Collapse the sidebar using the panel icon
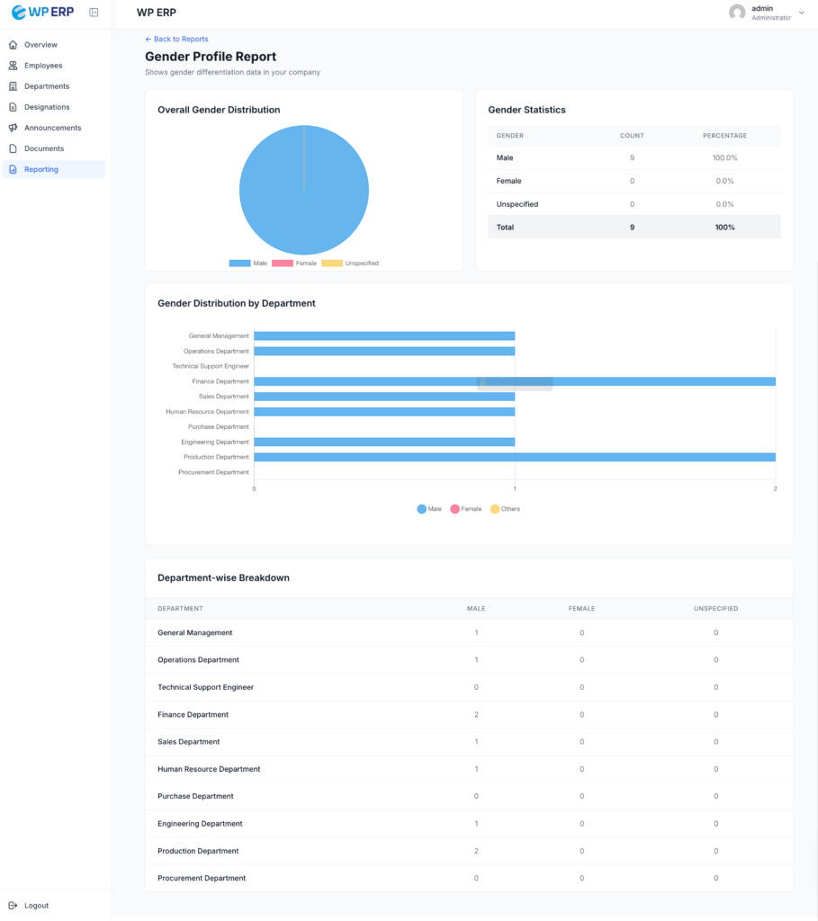The height and width of the screenshot is (921, 818). (x=94, y=13)
